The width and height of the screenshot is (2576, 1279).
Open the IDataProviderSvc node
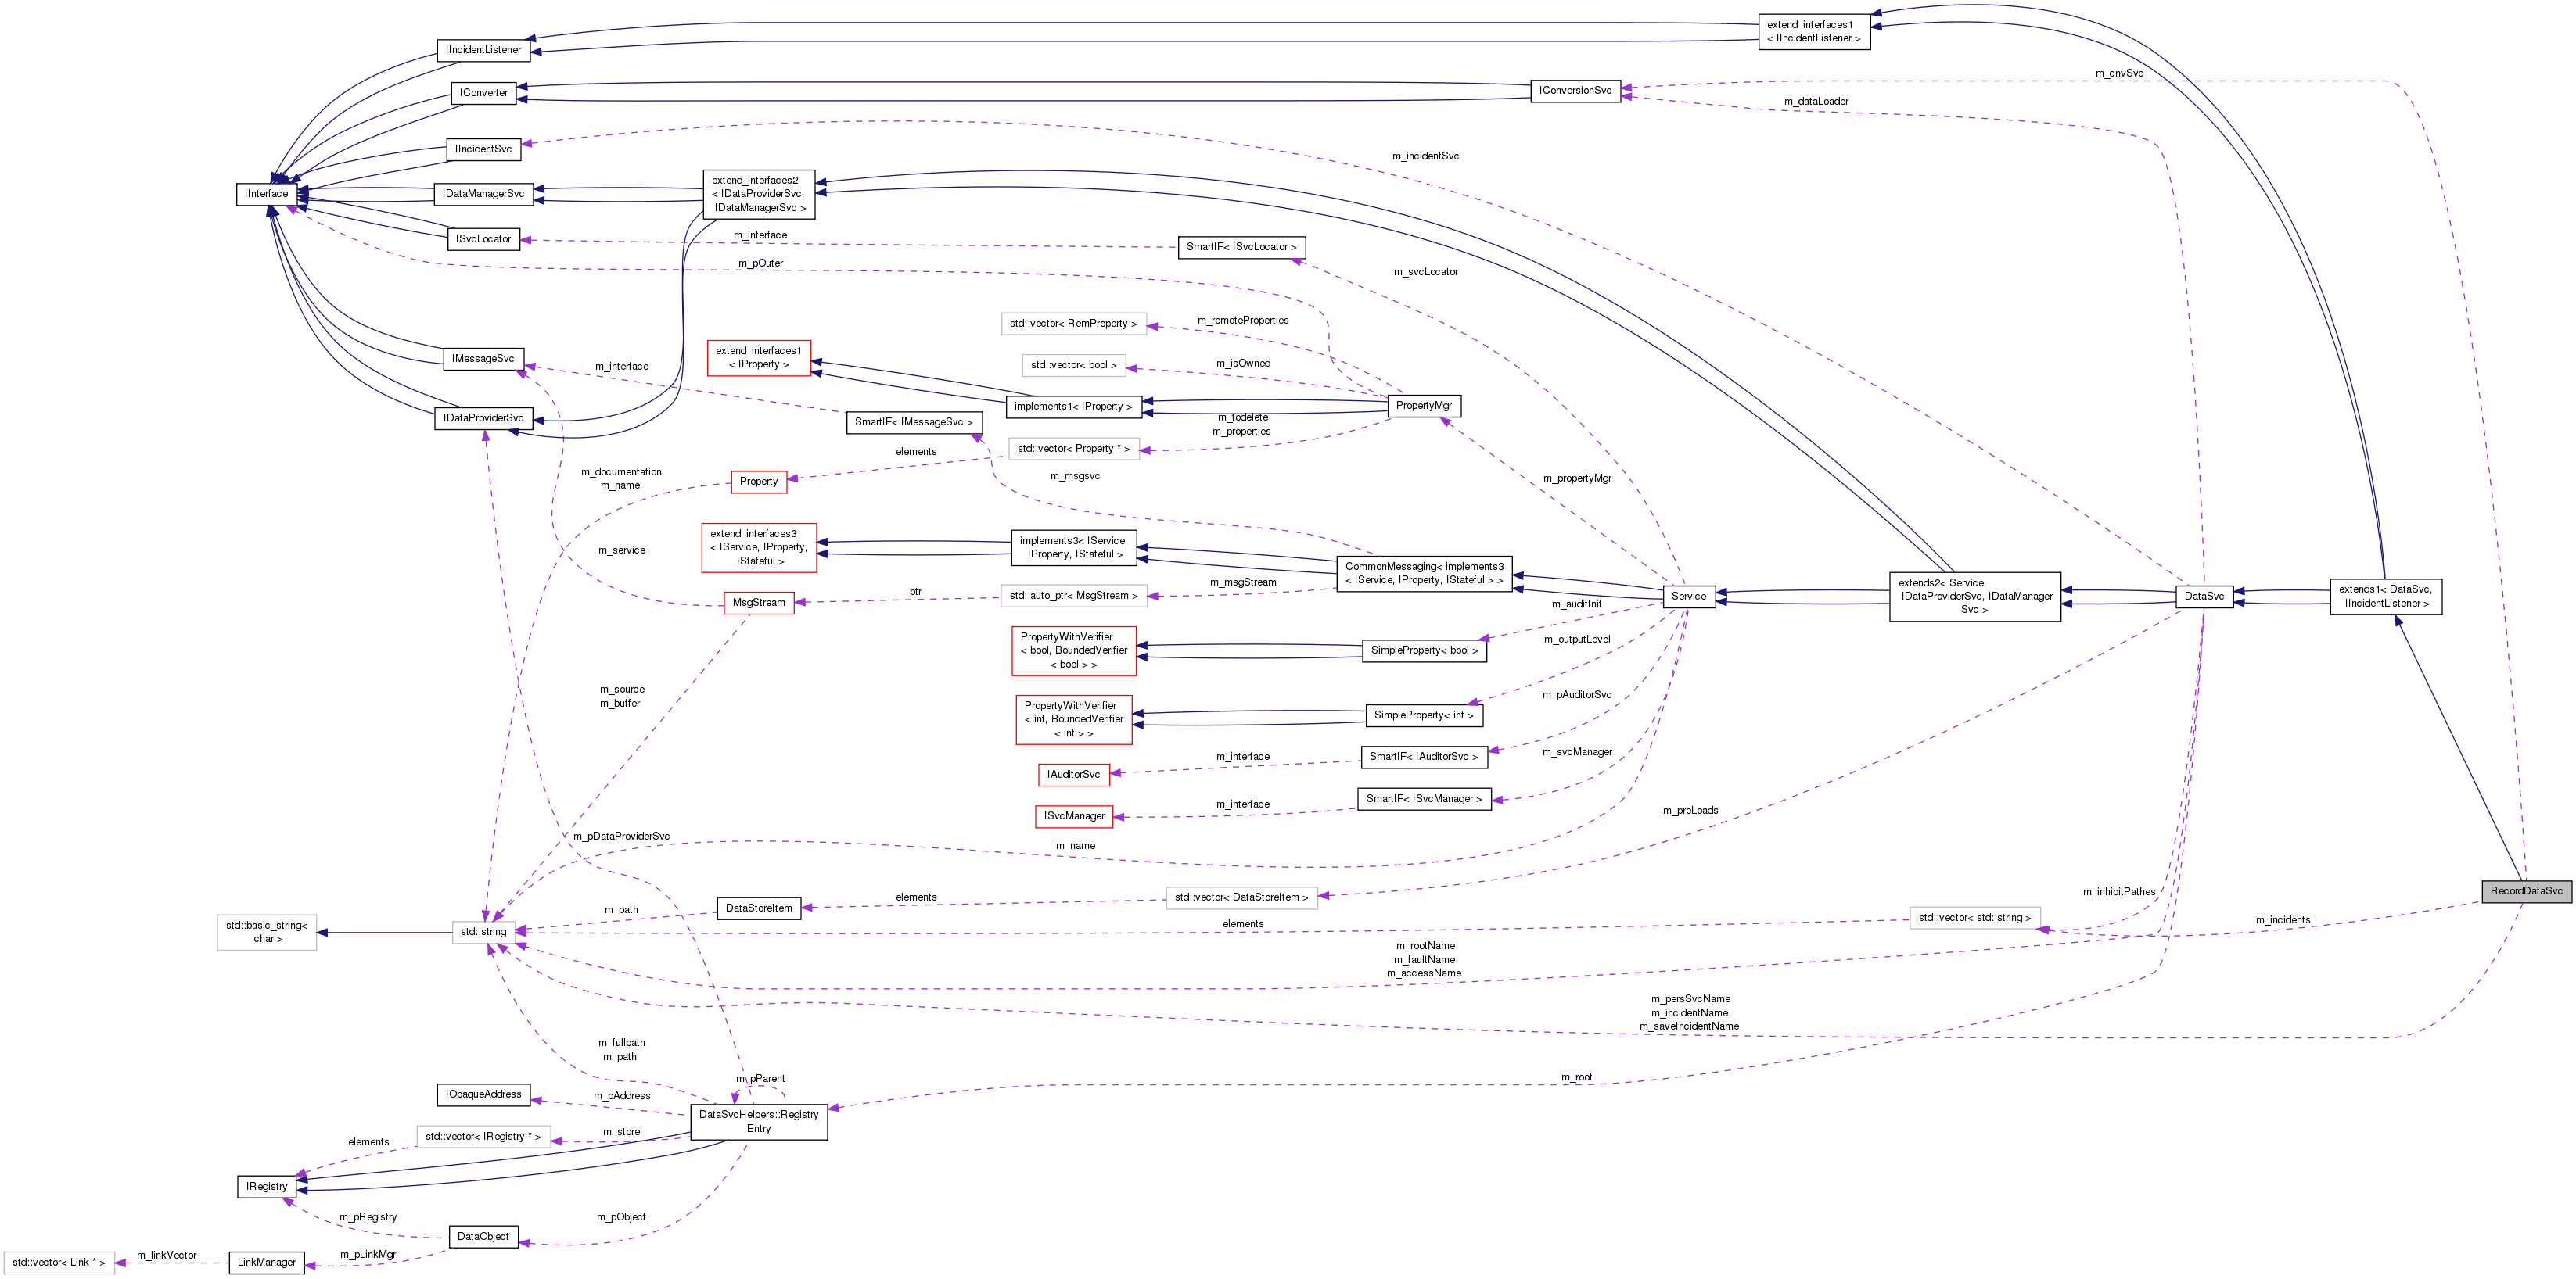484,417
